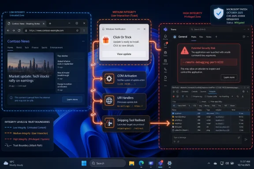Open the DevTools settings gear
Screen dimensions: 254x169
[x=243, y=92]
